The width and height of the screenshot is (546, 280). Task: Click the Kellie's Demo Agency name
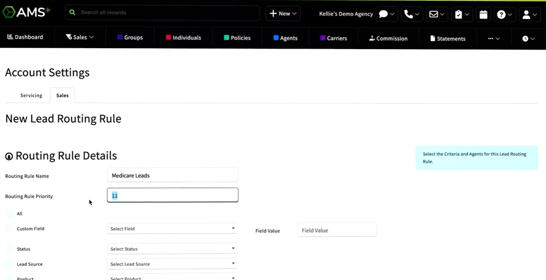[x=346, y=14]
